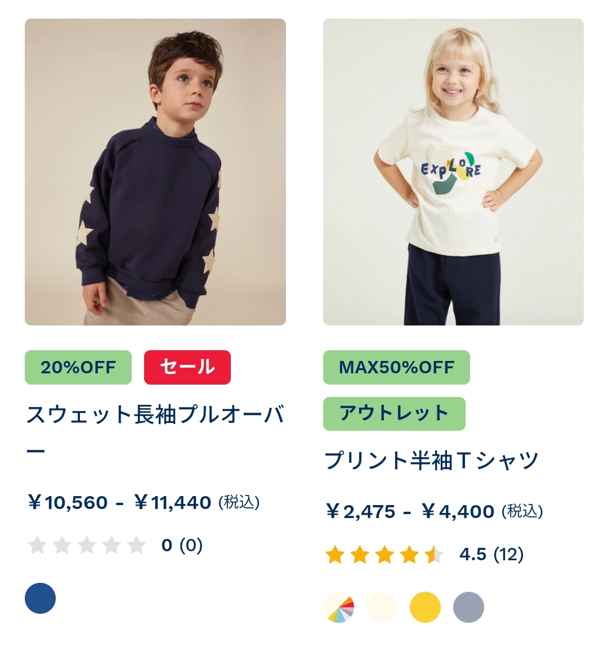Screen dimensions: 608x656
Task: Open the EXPLORE print T-shirt product image
Action: 453,172
